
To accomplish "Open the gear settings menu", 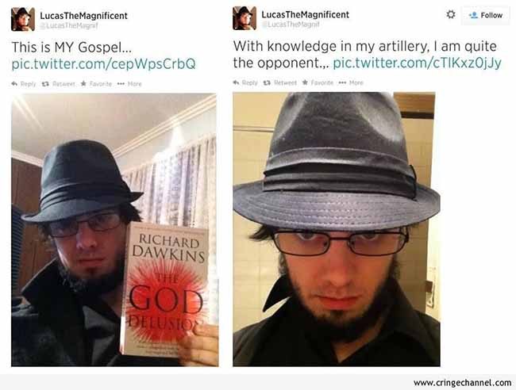I will (x=451, y=14).
